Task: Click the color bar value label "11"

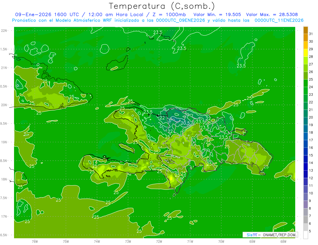Action: 311,186
